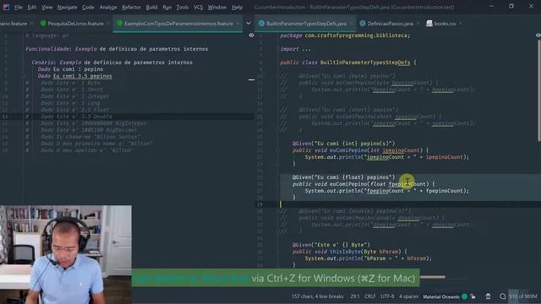Expand the hidden tabs chevron dropdown
This screenshot has height=304, width=541.
249,24
